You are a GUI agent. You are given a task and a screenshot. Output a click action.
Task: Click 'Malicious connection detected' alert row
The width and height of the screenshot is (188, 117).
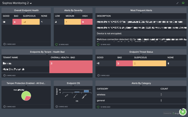coord(141,39)
